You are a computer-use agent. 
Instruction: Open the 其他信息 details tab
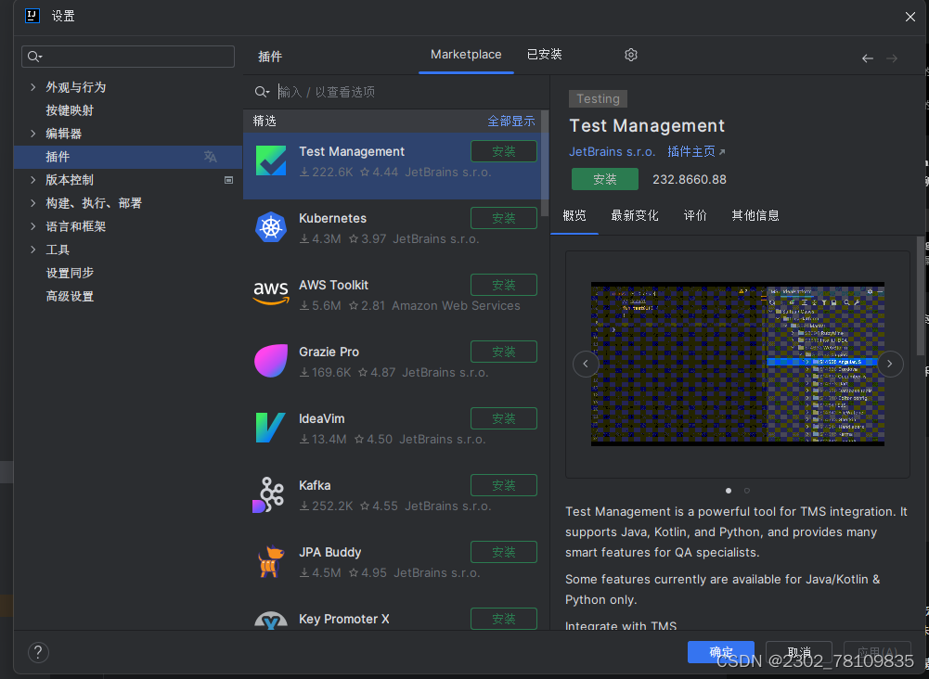tap(755, 215)
